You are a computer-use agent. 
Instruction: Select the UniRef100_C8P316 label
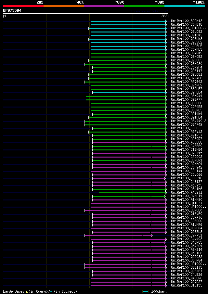[187, 178]
